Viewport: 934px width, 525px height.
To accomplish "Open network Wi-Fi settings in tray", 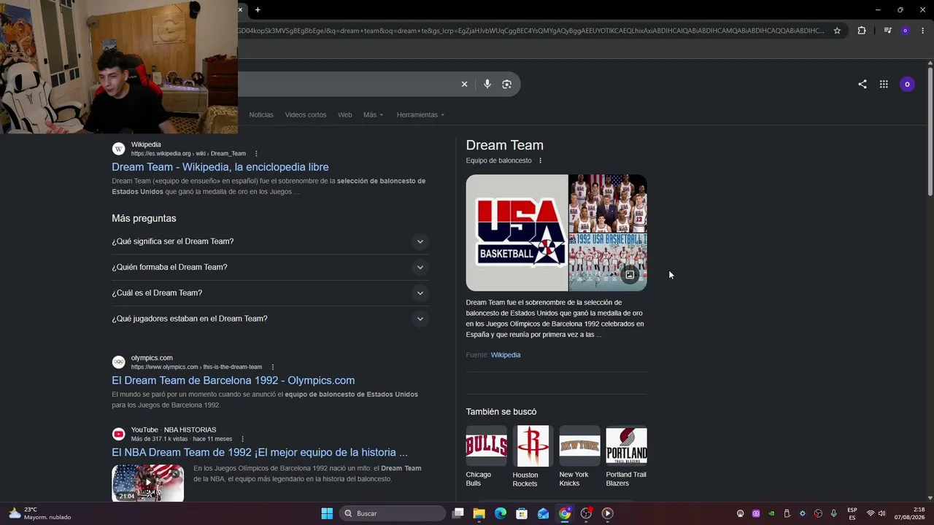I will pos(870,513).
